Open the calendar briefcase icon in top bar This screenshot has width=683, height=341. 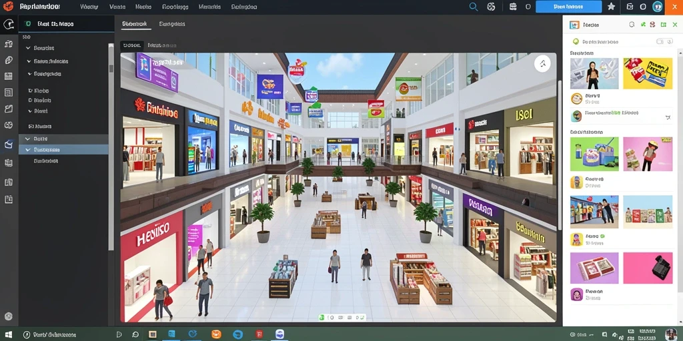(x=513, y=7)
